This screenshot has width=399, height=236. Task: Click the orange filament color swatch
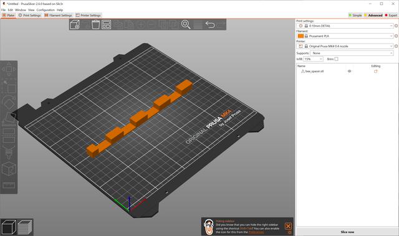click(x=300, y=36)
